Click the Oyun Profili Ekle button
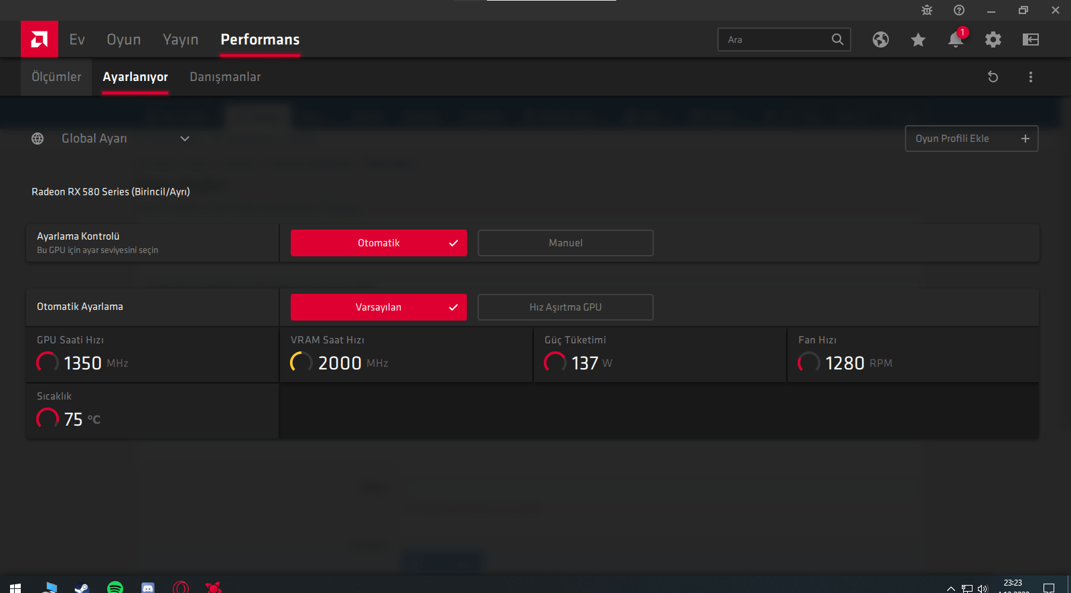Image resolution: width=1071 pixels, height=593 pixels. (x=972, y=139)
